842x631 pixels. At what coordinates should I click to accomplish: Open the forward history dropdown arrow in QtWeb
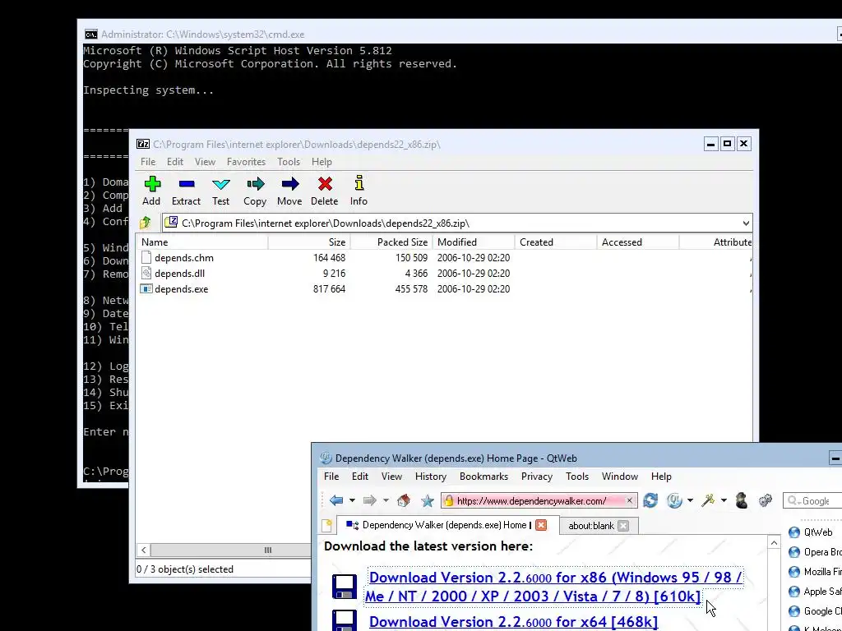(x=386, y=500)
